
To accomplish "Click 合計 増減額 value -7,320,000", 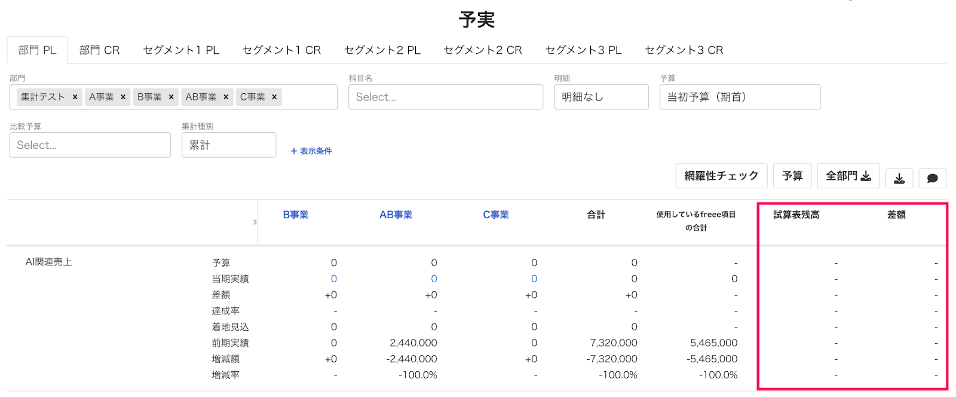I will (612, 359).
